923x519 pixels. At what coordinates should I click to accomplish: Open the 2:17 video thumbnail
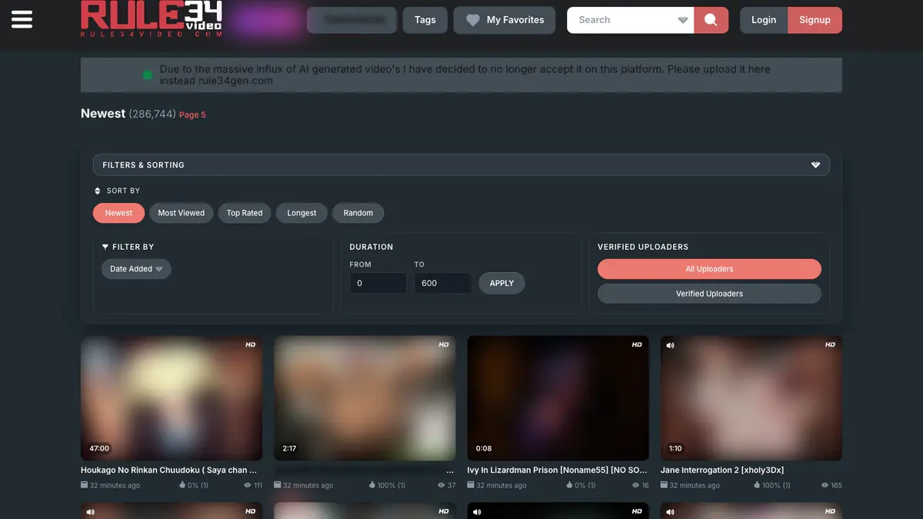tap(365, 398)
